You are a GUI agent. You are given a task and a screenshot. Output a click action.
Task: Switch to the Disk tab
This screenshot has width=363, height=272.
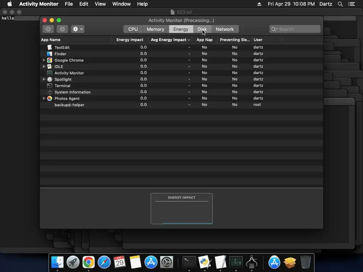(x=202, y=29)
